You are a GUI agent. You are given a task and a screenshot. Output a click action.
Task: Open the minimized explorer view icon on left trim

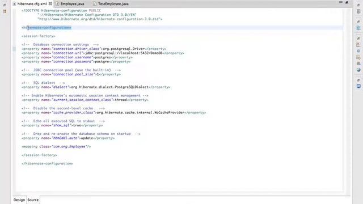[x=5, y=11]
